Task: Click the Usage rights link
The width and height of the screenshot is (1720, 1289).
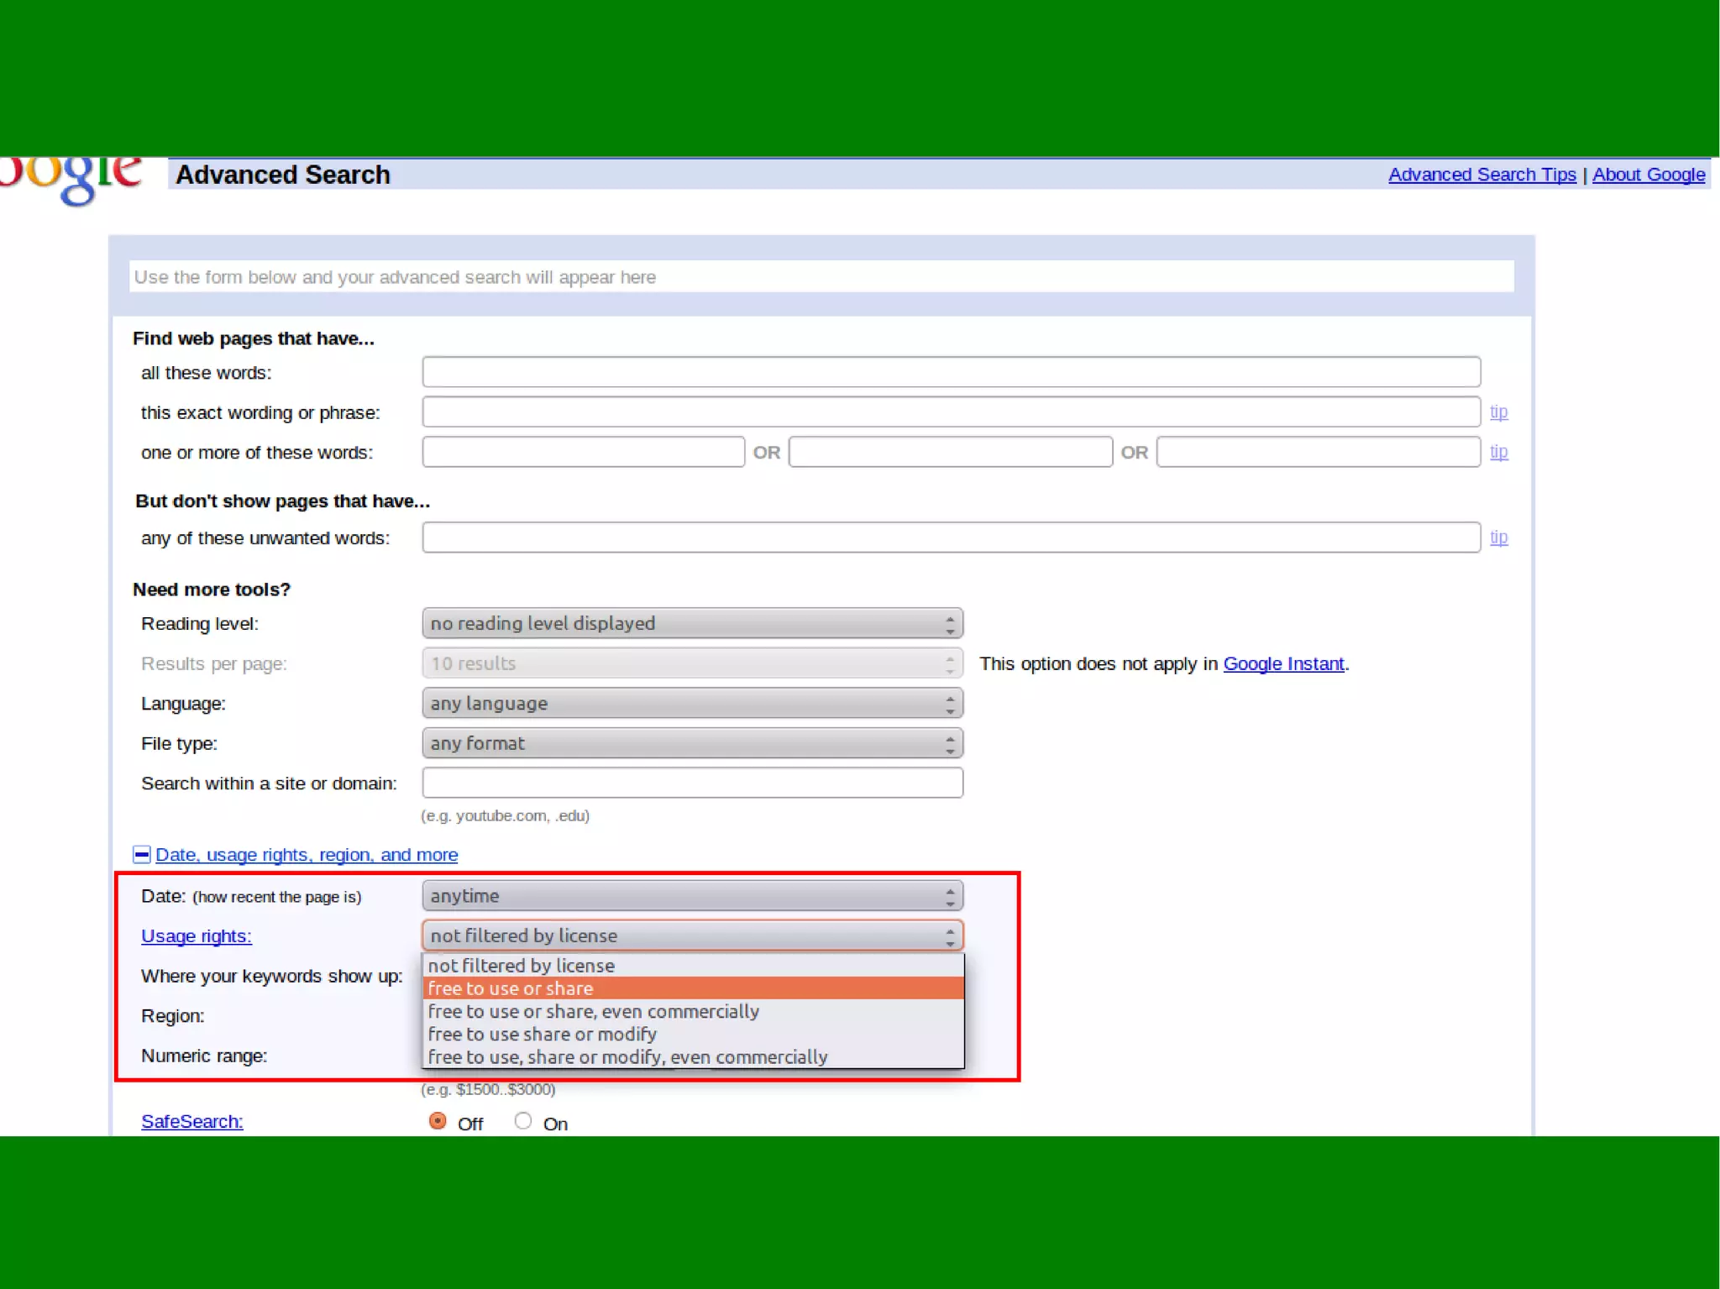Action: [196, 936]
